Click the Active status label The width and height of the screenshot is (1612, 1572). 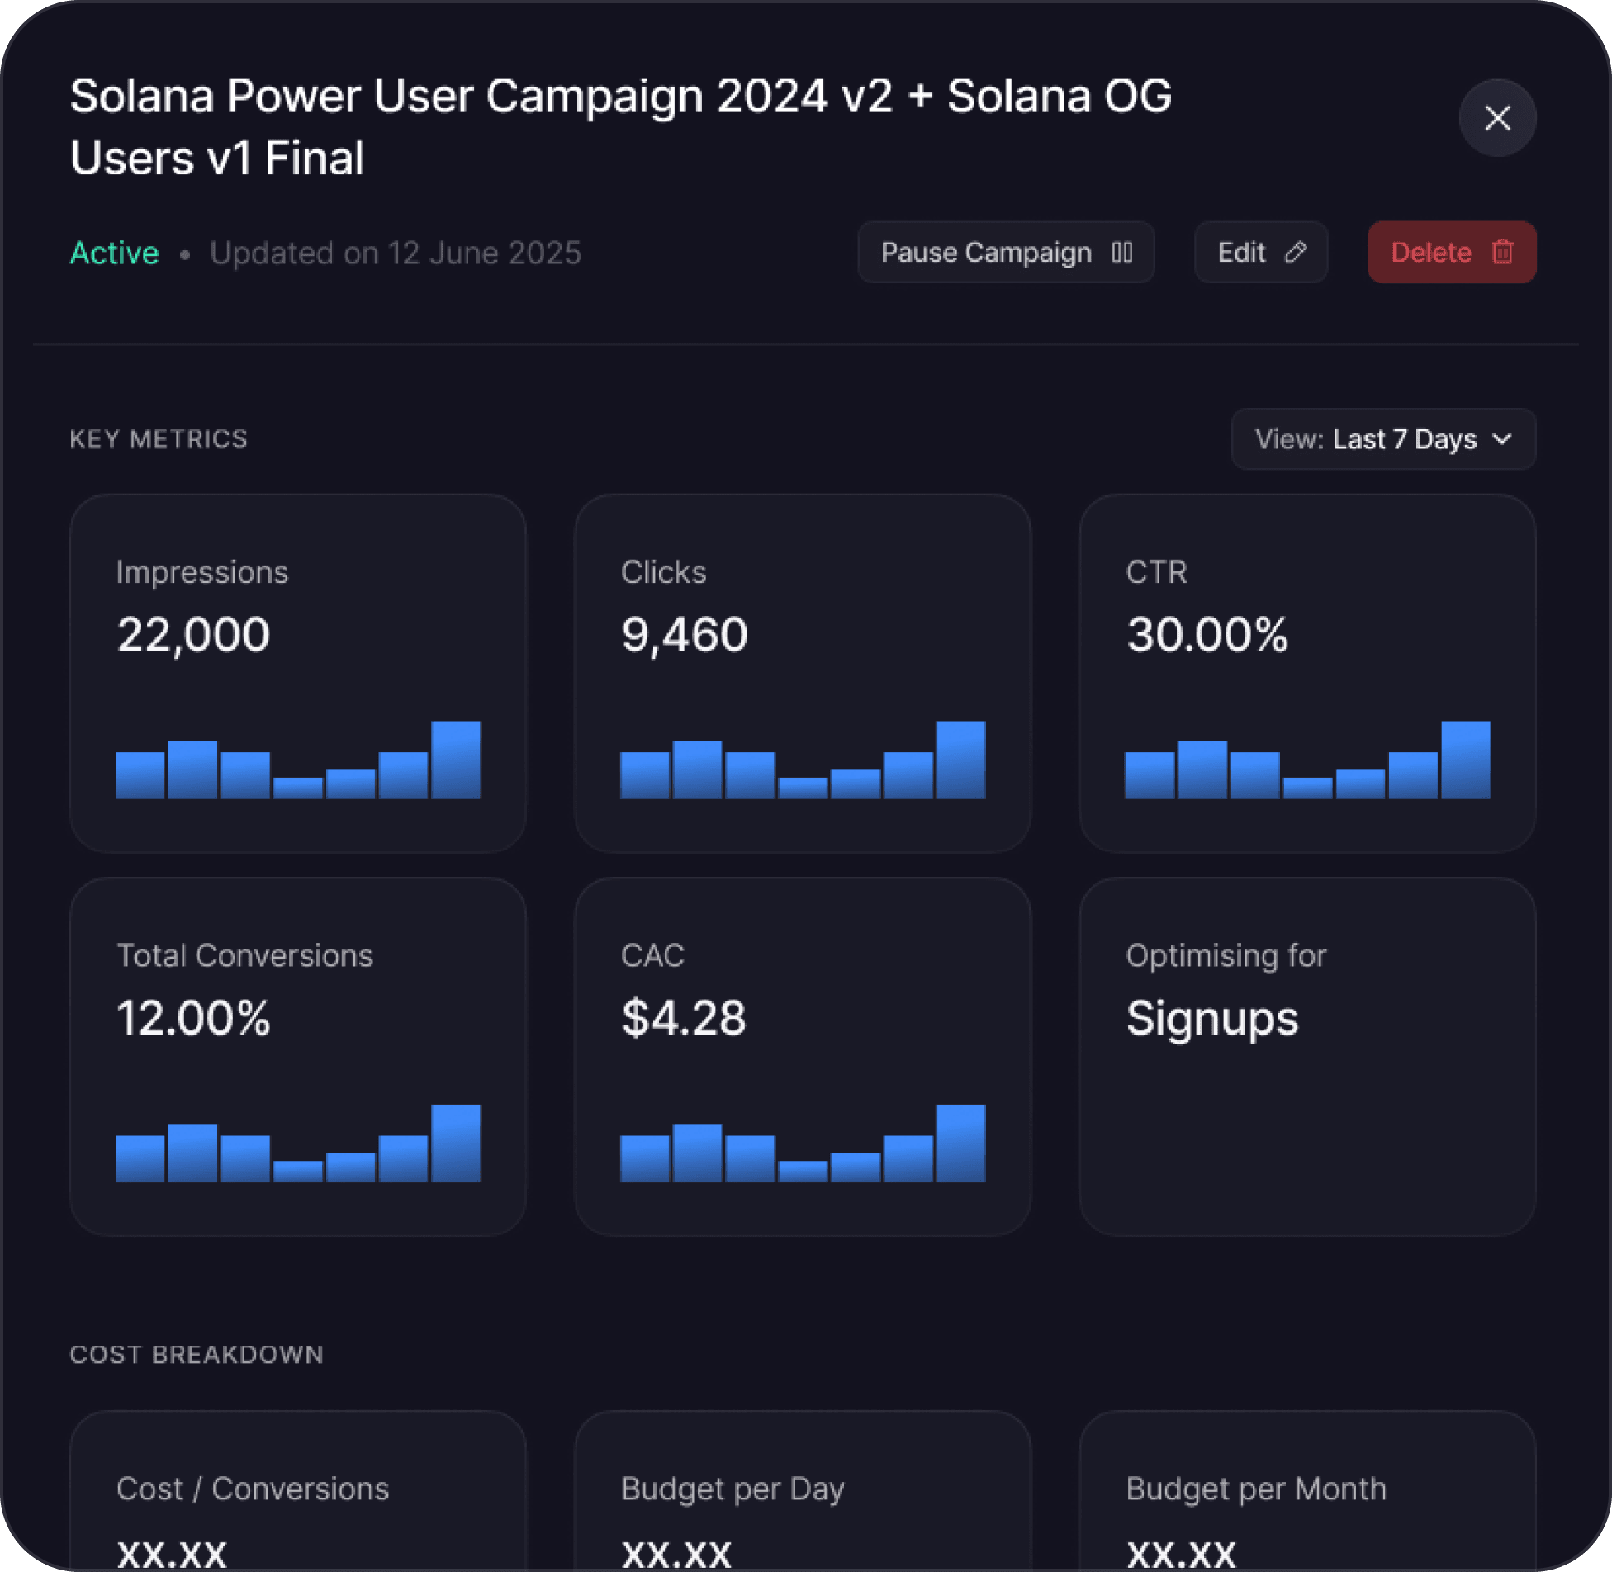[114, 253]
